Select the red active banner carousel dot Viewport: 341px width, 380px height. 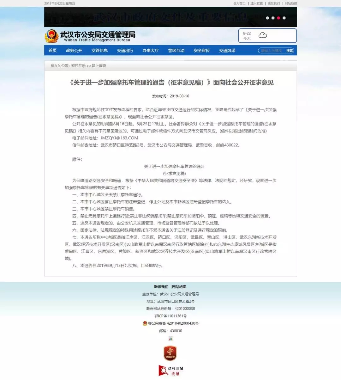[x=278, y=18]
